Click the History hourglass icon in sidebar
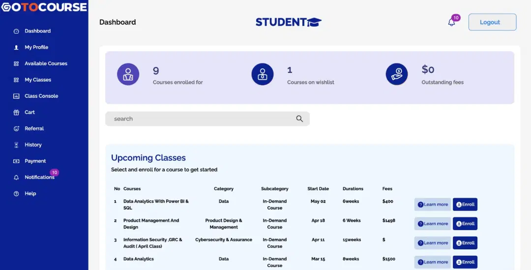 tap(16, 145)
